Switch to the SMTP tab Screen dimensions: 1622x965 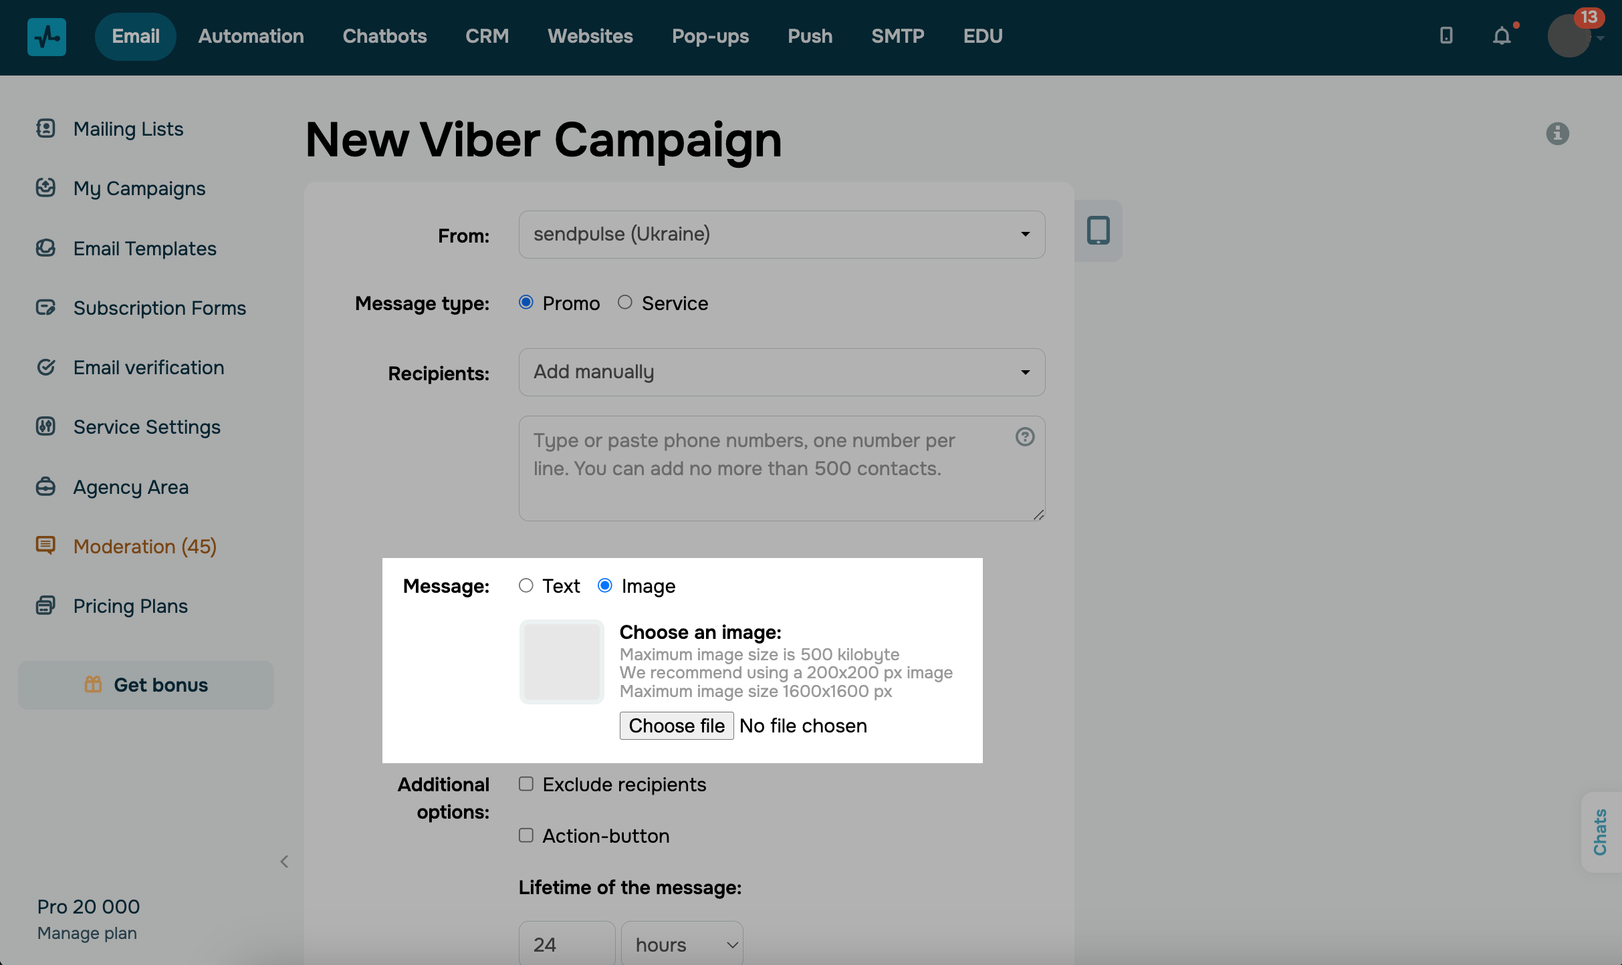tap(897, 36)
